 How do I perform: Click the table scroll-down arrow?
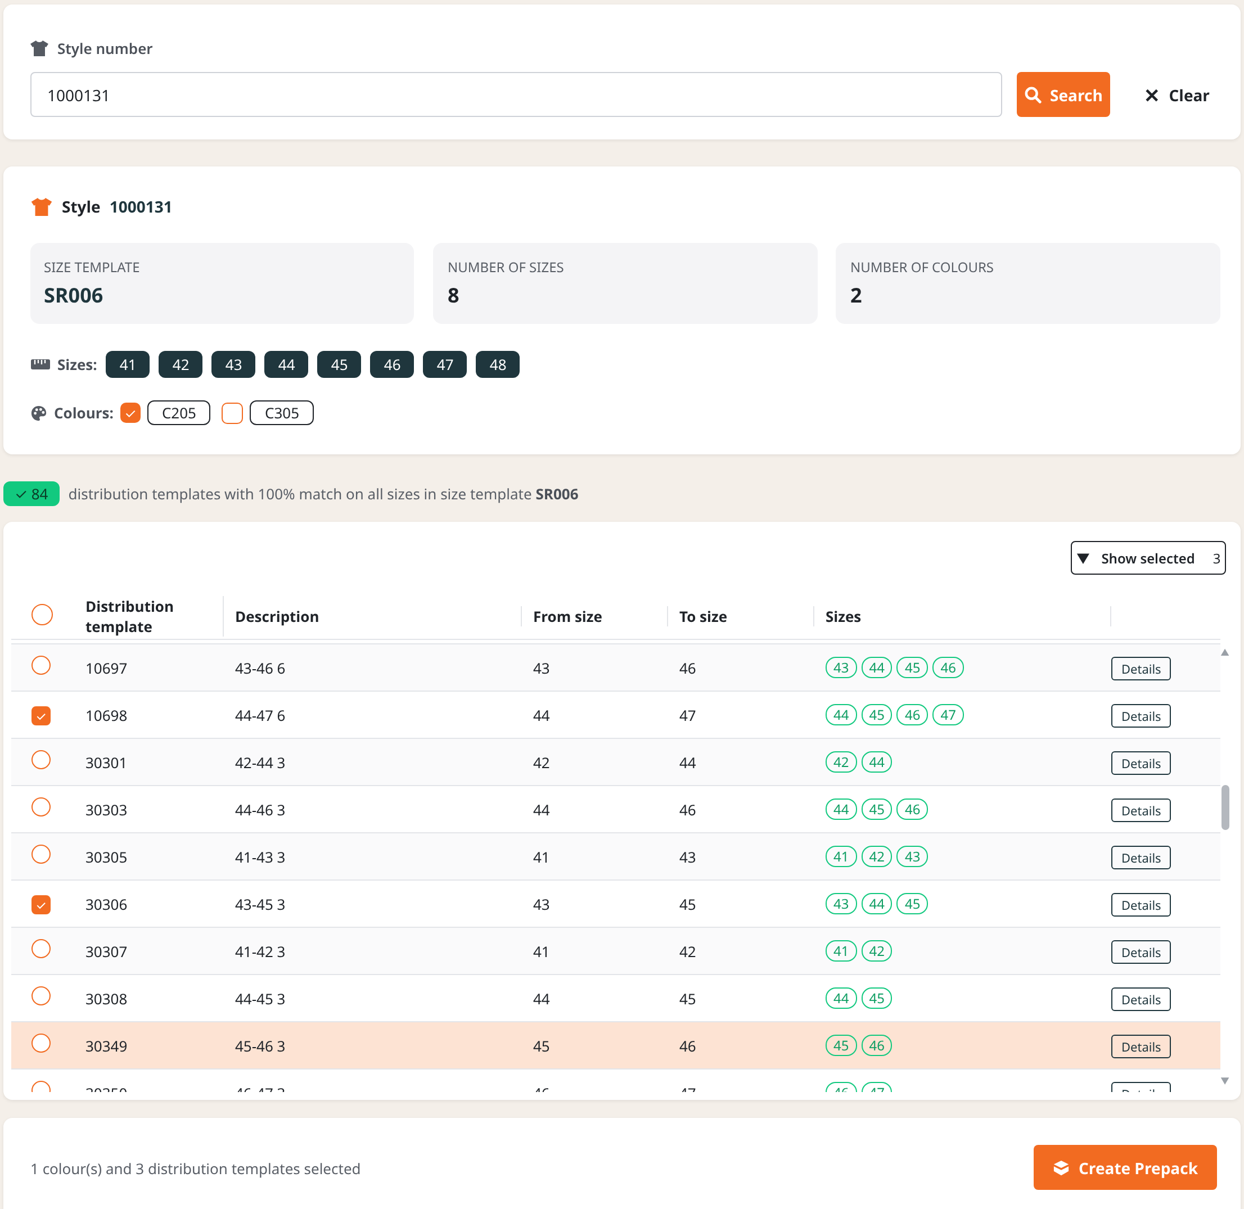[1225, 1081]
